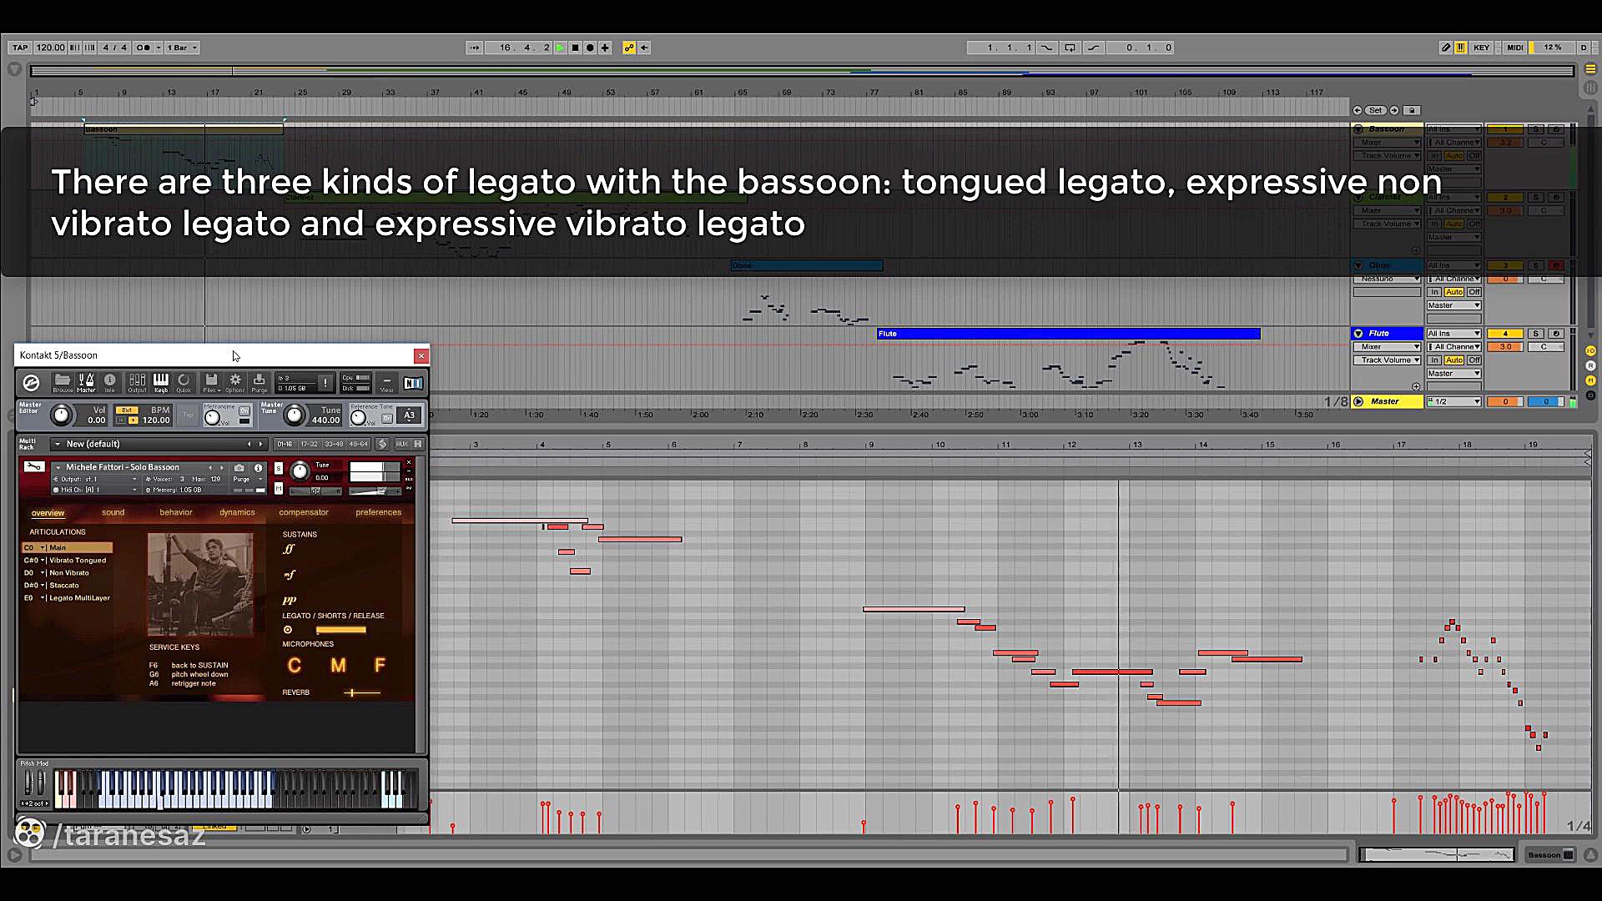Click the Ext sync toggle next to BPM
This screenshot has width=1602, height=901.
click(x=127, y=410)
